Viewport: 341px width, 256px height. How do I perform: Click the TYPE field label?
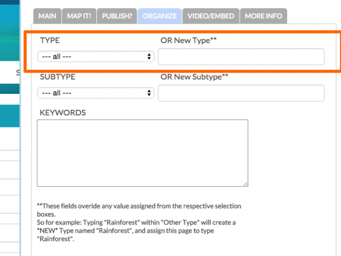click(x=50, y=41)
